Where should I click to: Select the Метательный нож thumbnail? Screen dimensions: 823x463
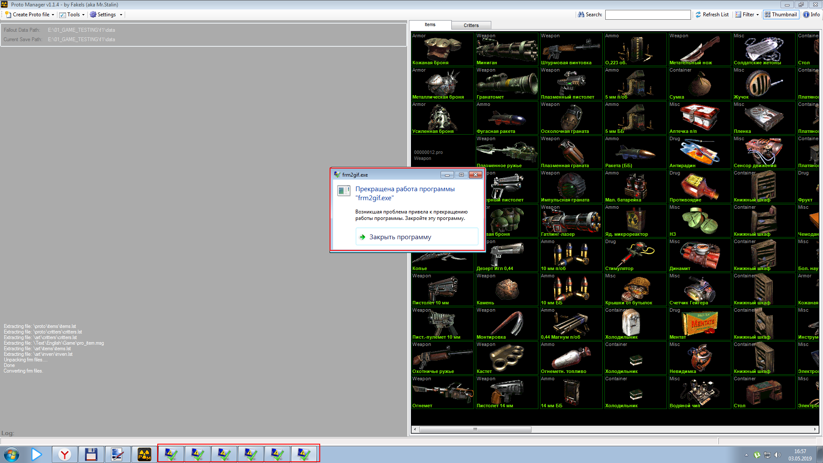pyautogui.click(x=700, y=49)
